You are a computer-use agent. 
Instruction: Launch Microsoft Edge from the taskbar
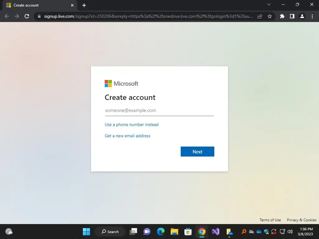click(161, 232)
